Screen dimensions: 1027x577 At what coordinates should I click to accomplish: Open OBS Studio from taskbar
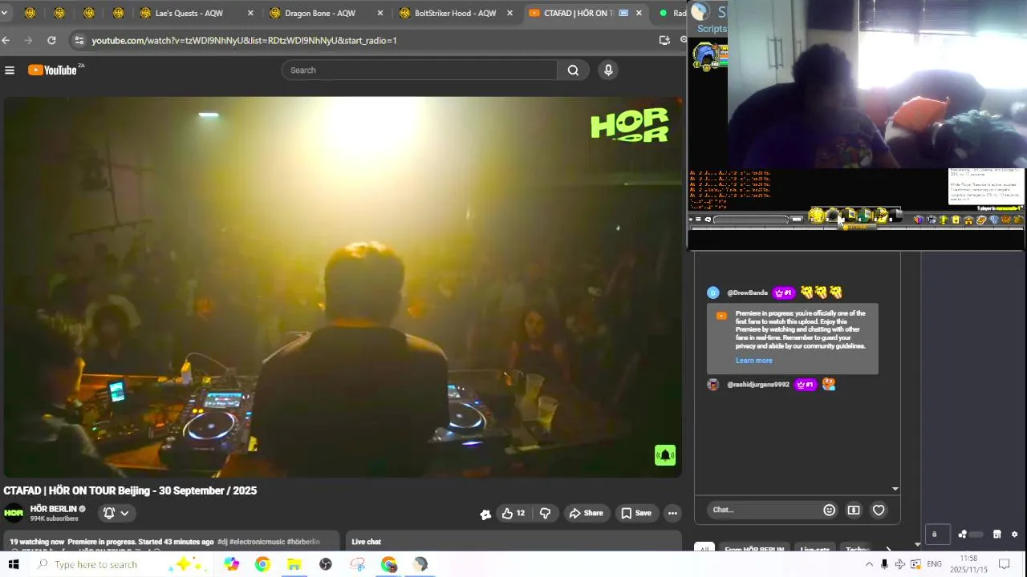coord(325,564)
